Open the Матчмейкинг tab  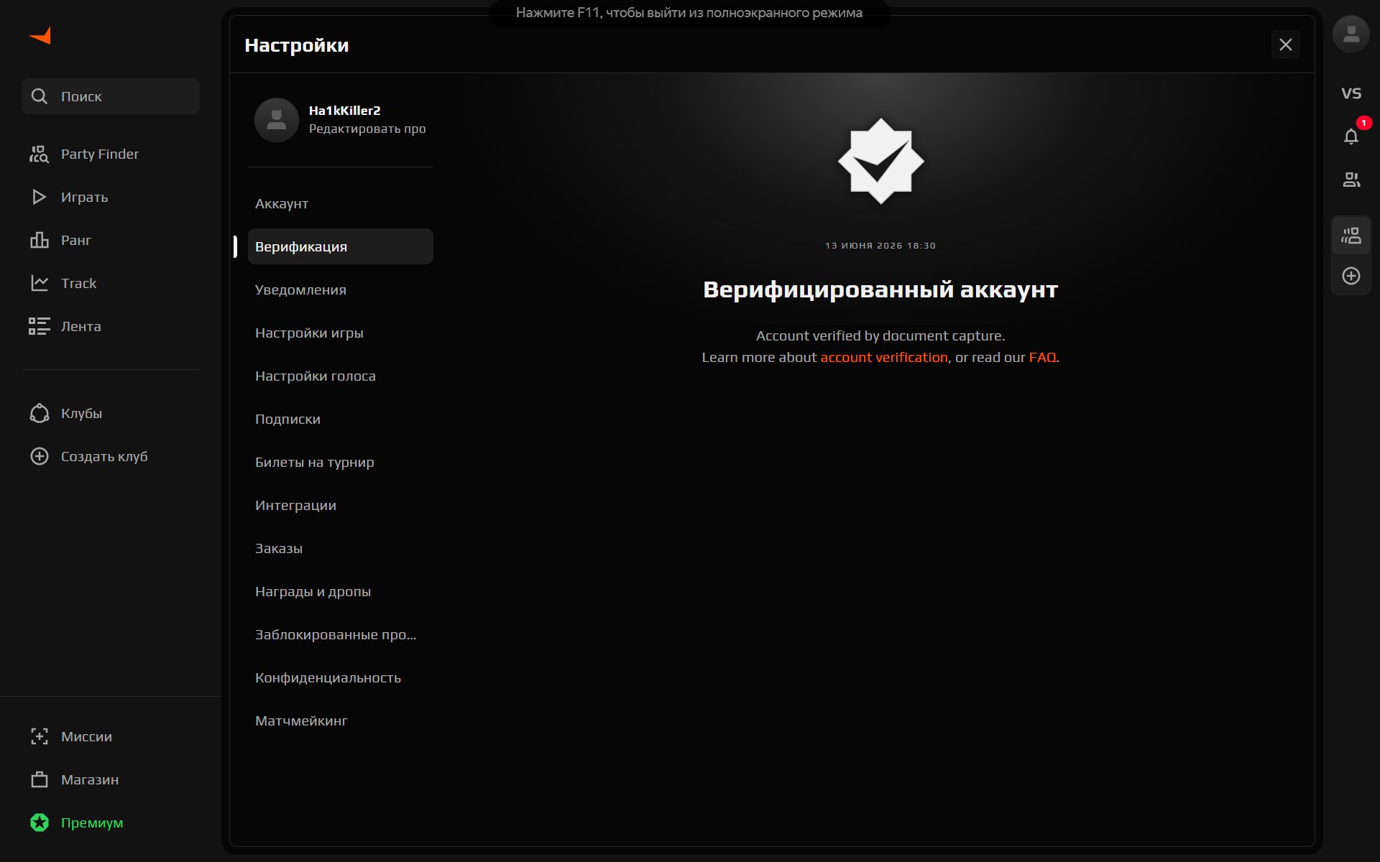pyautogui.click(x=341, y=720)
